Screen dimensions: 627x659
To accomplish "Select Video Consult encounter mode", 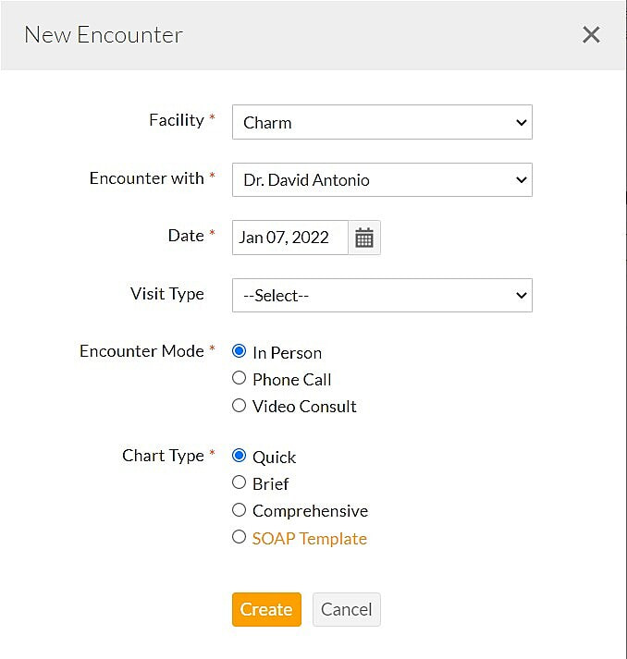I will (x=240, y=405).
